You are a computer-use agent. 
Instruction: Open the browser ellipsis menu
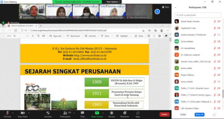coord(168,30)
